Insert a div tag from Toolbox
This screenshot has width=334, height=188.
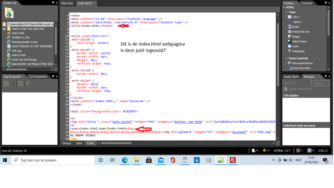pyautogui.click(x=298, y=17)
